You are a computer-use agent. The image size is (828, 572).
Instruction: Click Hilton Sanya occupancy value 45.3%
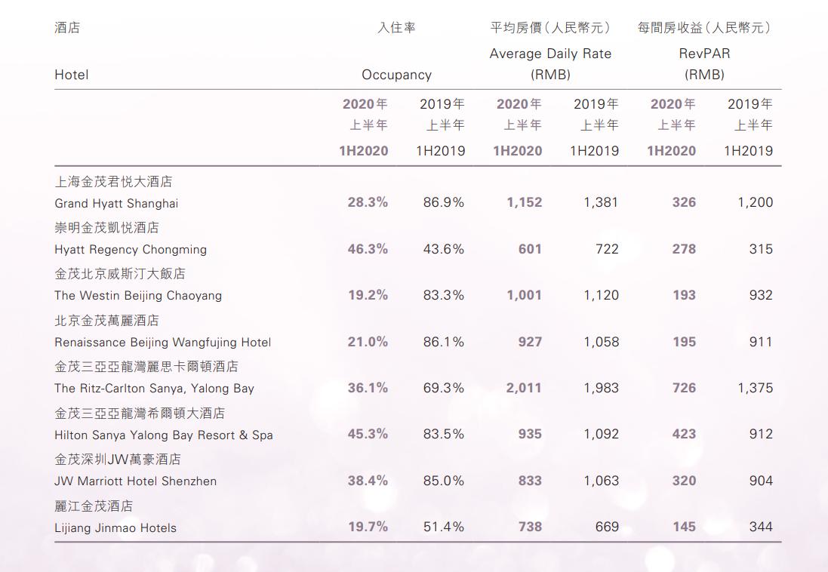point(368,434)
